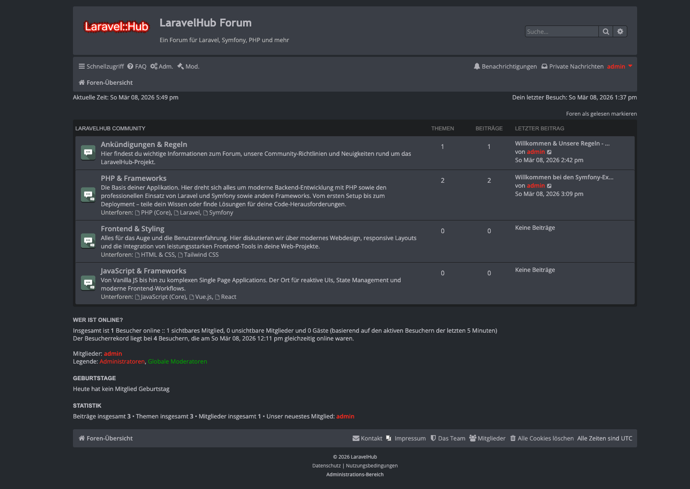Screen dimensions: 690x489
Task: Click the Das Team shield icon
Action: [x=432, y=438]
